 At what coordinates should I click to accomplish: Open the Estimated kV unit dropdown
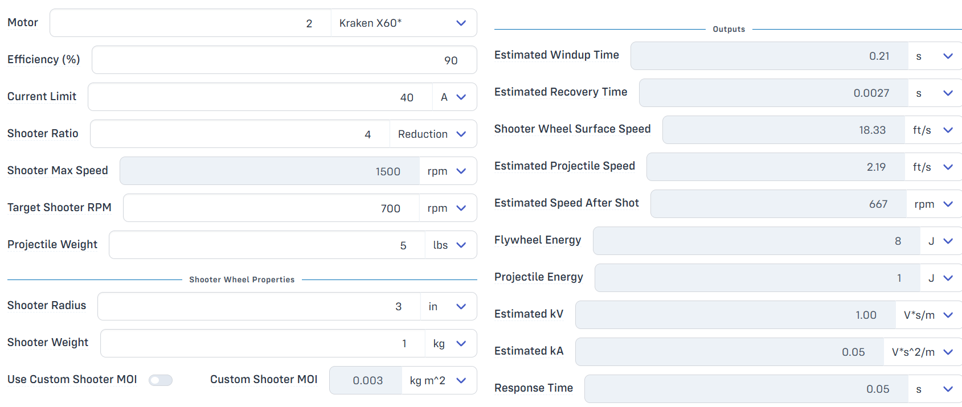coord(929,315)
